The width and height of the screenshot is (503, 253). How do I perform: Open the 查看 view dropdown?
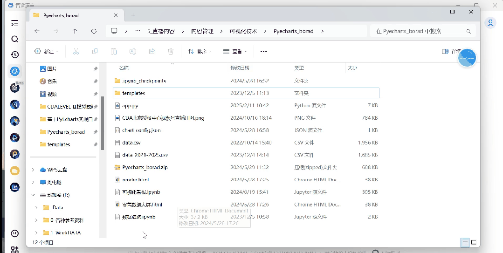[x=235, y=51]
